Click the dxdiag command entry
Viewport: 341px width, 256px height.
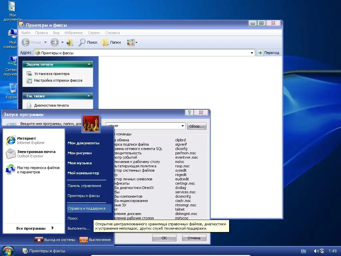[x=180, y=188]
